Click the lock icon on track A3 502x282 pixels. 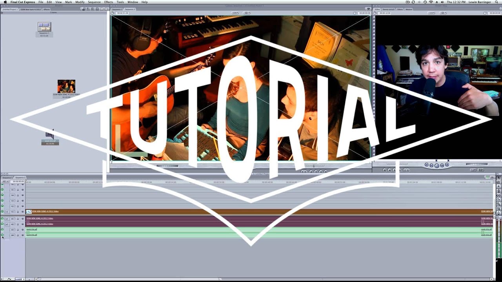click(18, 230)
